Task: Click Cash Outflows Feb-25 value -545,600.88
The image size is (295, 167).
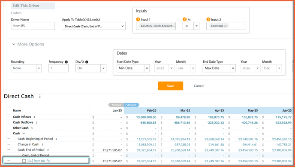Action: tap(147, 123)
